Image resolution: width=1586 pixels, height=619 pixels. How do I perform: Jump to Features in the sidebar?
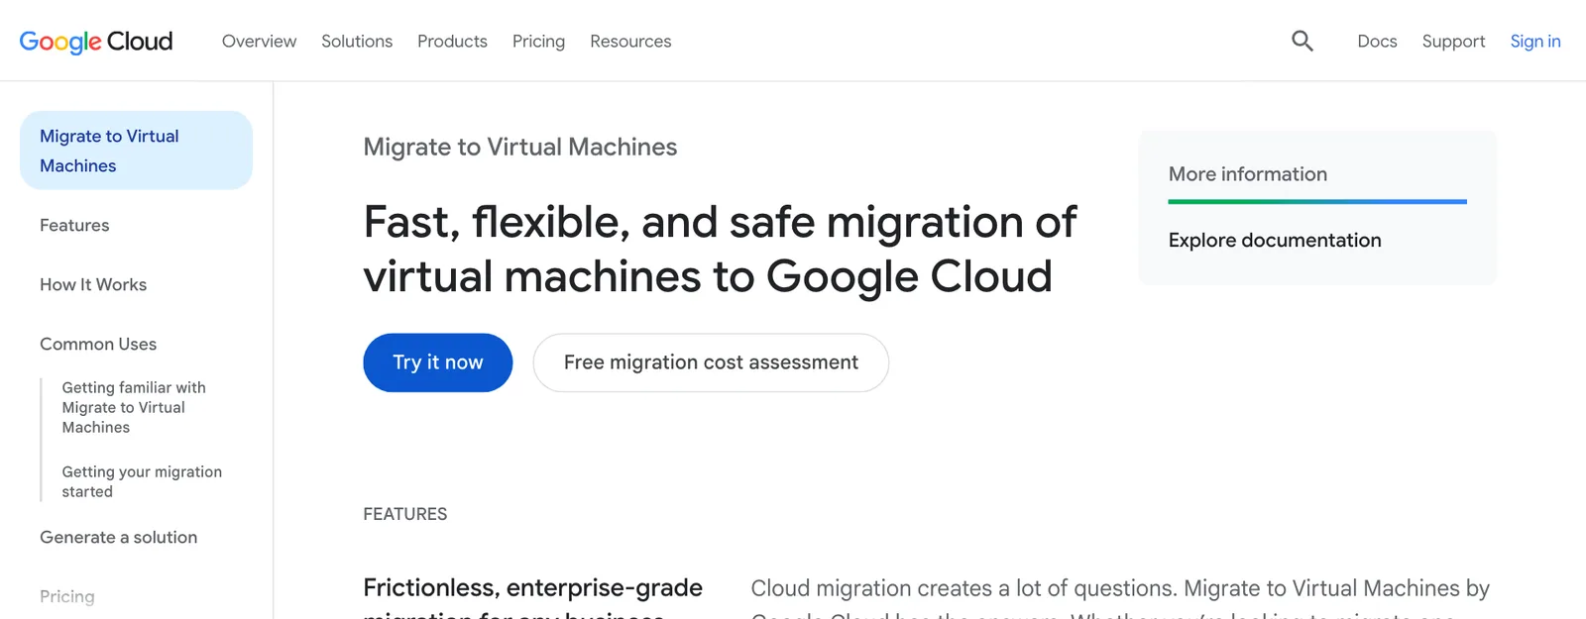(74, 225)
